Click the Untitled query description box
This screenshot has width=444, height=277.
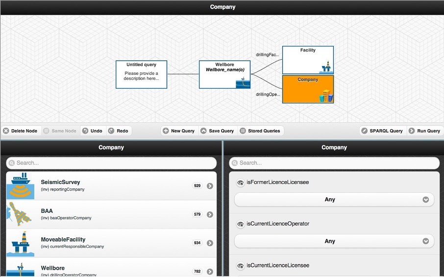[x=141, y=75]
